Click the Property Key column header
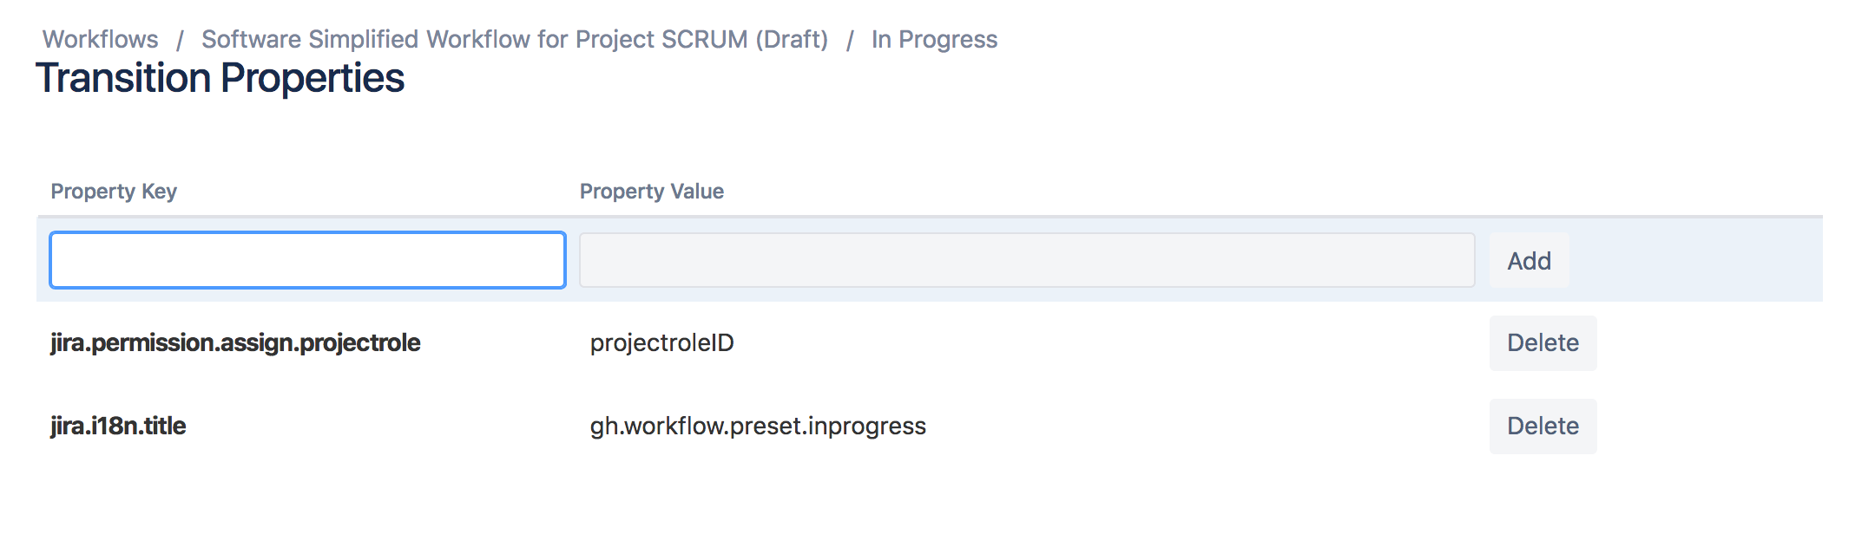This screenshot has width=1875, height=534. (x=114, y=192)
